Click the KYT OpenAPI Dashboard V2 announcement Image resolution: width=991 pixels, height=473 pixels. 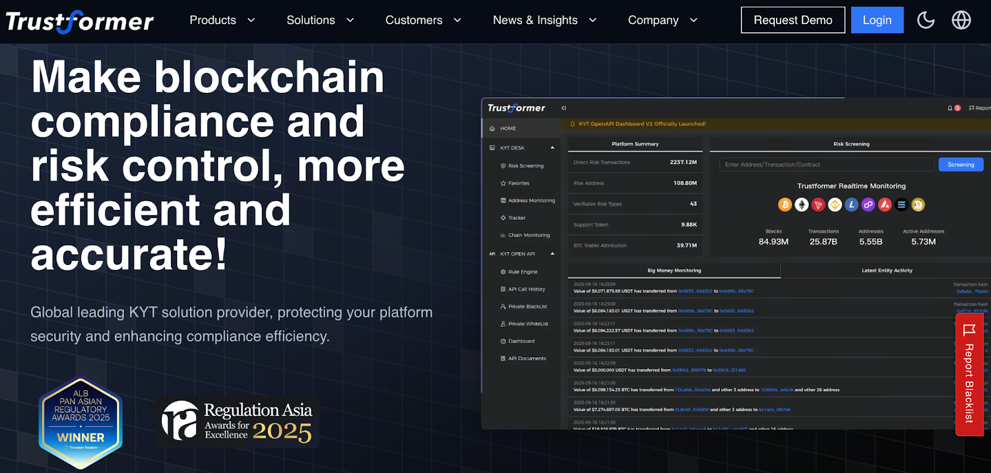click(x=642, y=124)
